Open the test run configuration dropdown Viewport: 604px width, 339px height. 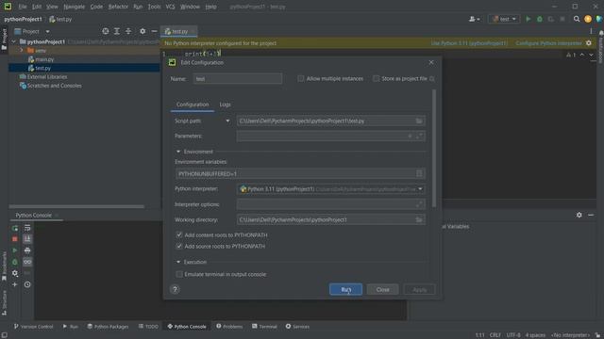[x=504, y=19]
